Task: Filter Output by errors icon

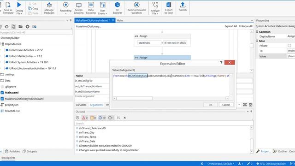Action: click(x=85, y=118)
